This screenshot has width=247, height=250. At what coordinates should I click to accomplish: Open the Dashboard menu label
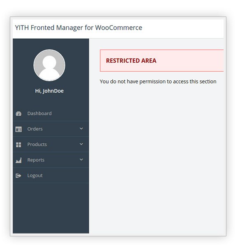tap(40, 113)
